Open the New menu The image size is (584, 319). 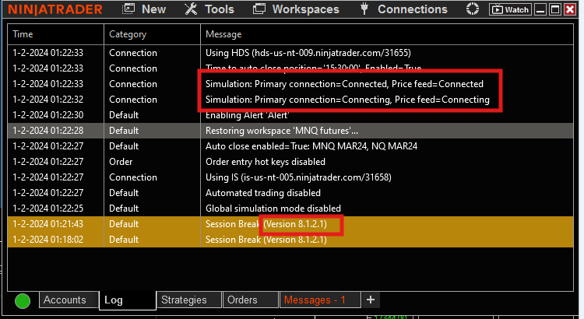[145, 9]
